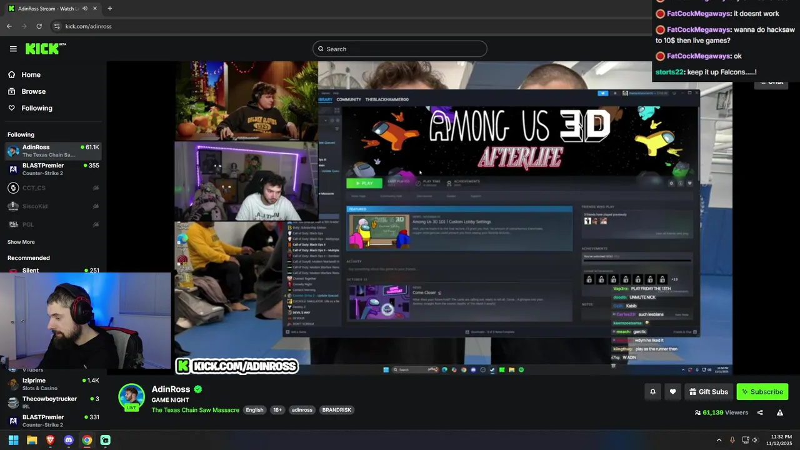
Task: Click the site info icon in address bar
Action: coord(57,26)
